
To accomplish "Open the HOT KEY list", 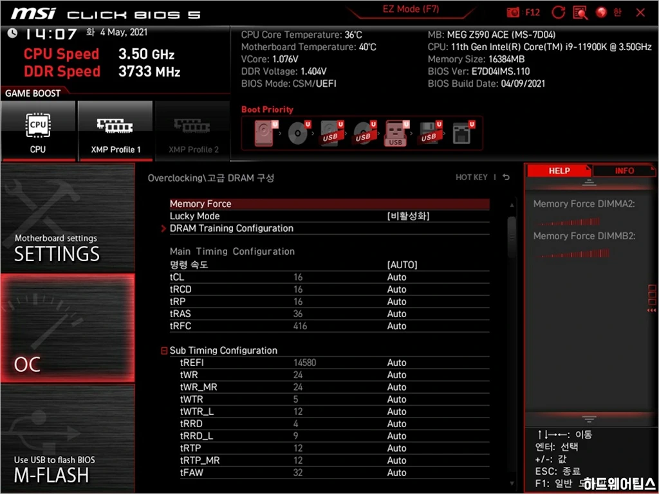I will tap(472, 178).
